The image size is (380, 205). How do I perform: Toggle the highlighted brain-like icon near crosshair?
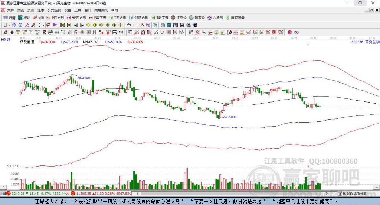[154, 25]
